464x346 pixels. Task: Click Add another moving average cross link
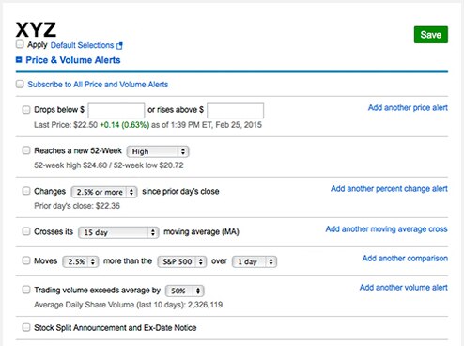386,229
